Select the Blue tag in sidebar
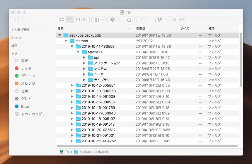This screenshot has width=252, height=164. point(25,106)
